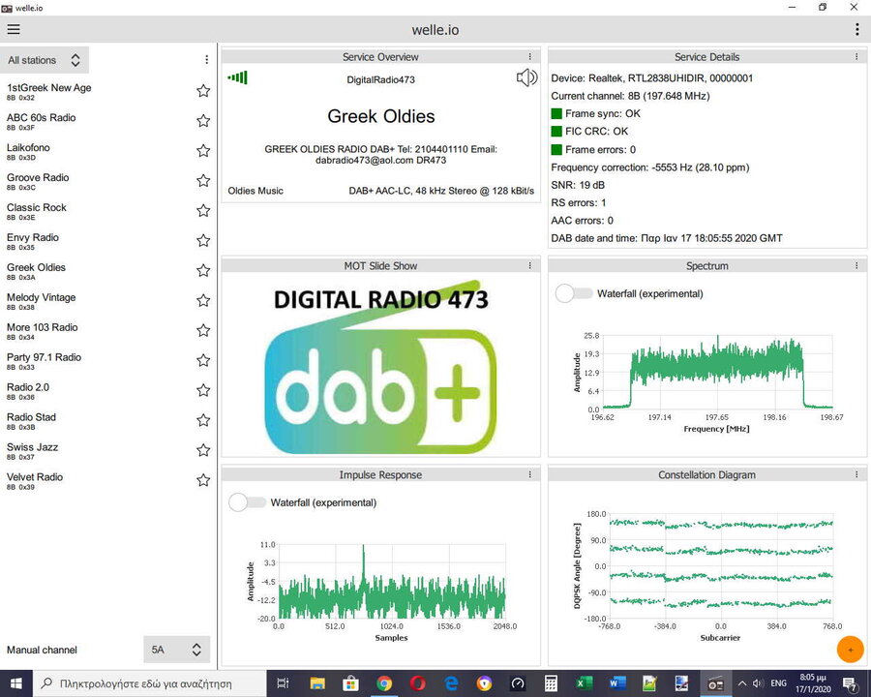
Task: Play Groove Radio station
Action: (x=38, y=181)
